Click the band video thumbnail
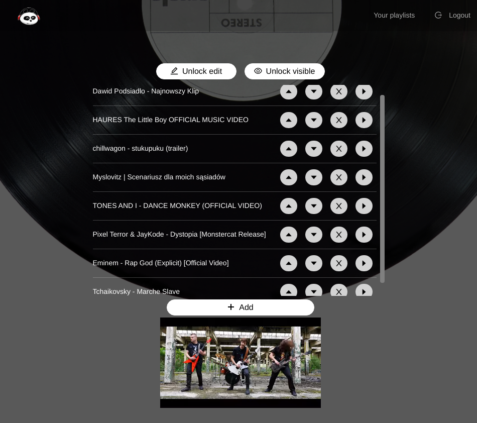This screenshot has width=477, height=423. (x=241, y=363)
